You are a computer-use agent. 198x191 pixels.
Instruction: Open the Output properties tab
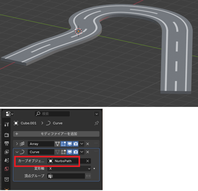click(x=7, y=143)
